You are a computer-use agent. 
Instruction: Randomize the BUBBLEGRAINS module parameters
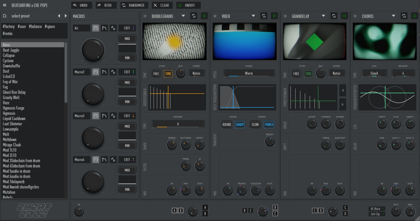pos(194,16)
